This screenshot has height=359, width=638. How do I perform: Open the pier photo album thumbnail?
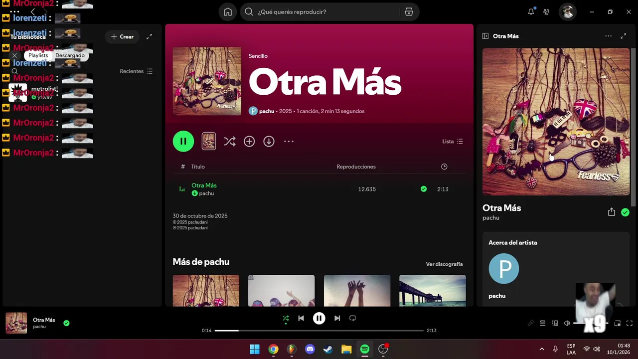coord(433,291)
